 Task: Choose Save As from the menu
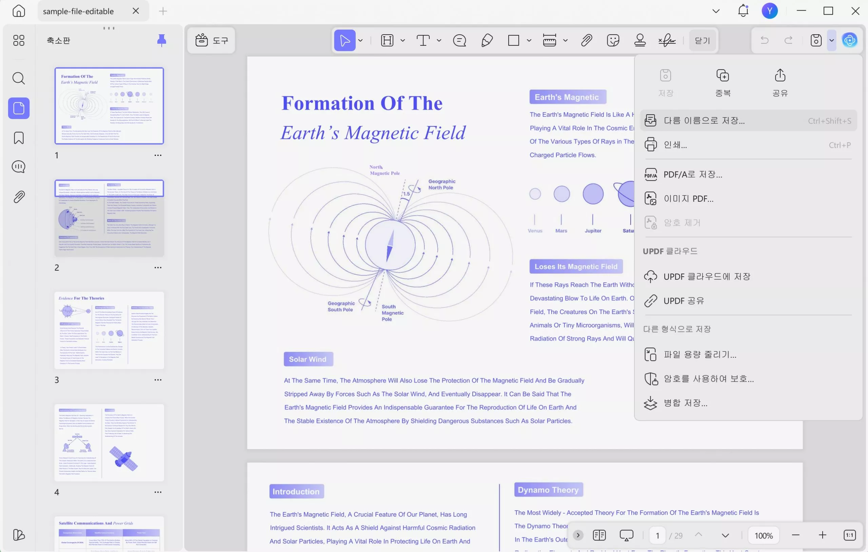pyautogui.click(x=748, y=120)
